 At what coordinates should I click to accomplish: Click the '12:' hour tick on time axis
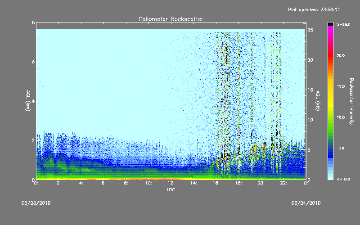[x=171, y=183]
